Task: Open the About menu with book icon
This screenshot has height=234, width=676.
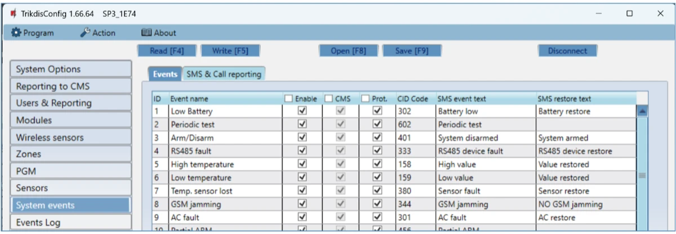Action: pos(158,33)
